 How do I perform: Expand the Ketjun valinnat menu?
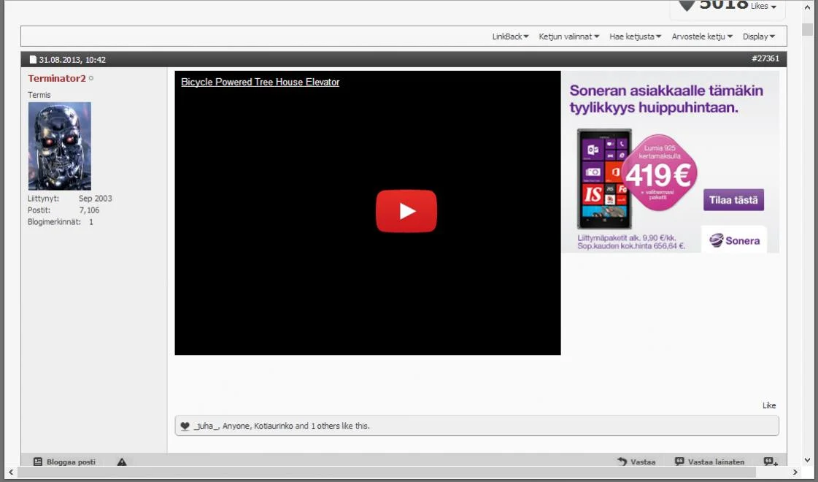pyautogui.click(x=568, y=37)
